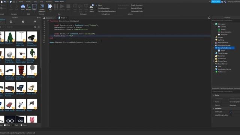Click the Collapse All Folds action

(136, 11)
